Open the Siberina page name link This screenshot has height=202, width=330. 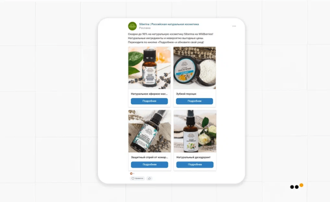pyautogui.click(x=169, y=24)
